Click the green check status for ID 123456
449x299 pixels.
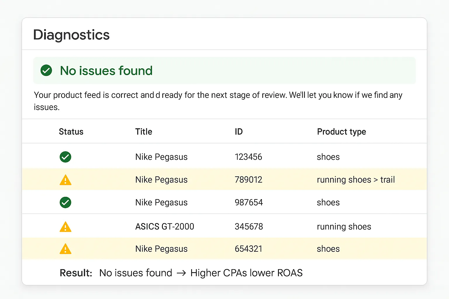pos(65,157)
